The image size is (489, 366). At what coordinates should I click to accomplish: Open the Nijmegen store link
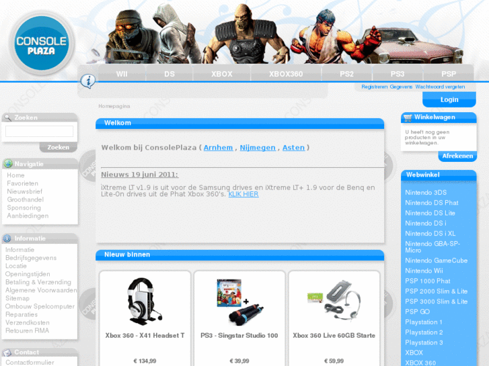pyautogui.click(x=258, y=147)
